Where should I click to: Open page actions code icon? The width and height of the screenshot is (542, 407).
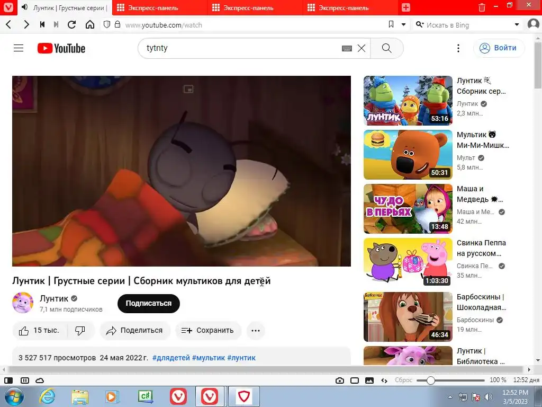point(384,381)
